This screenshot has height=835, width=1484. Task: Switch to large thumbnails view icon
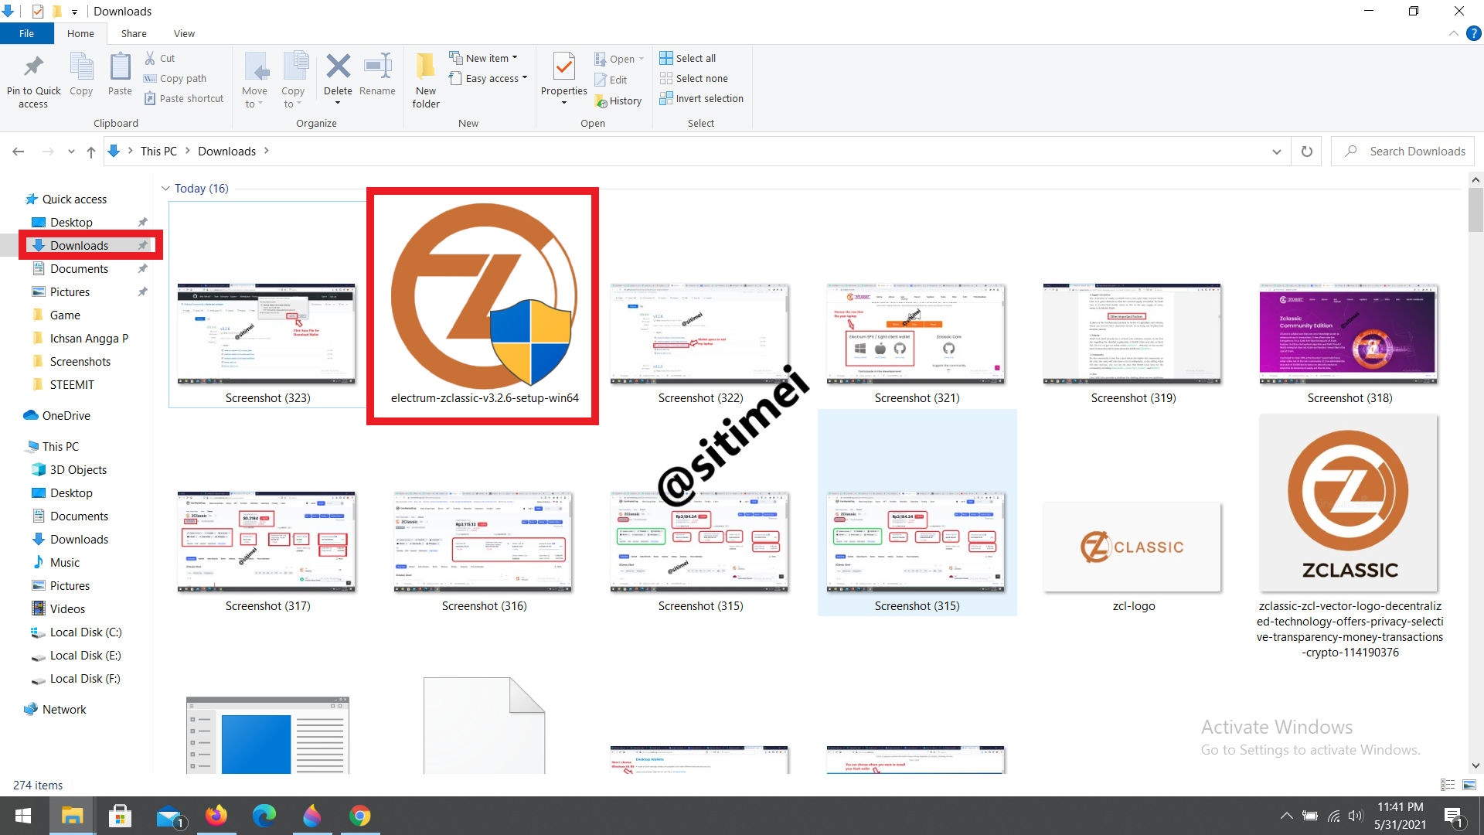pyautogui.click(x=1469, y=785)
